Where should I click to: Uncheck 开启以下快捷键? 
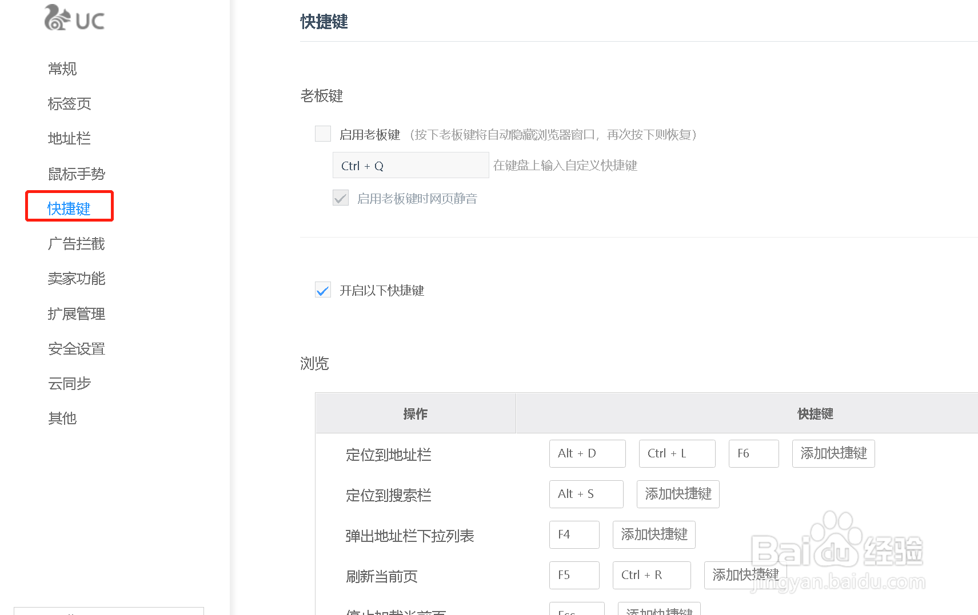(322, 290)
